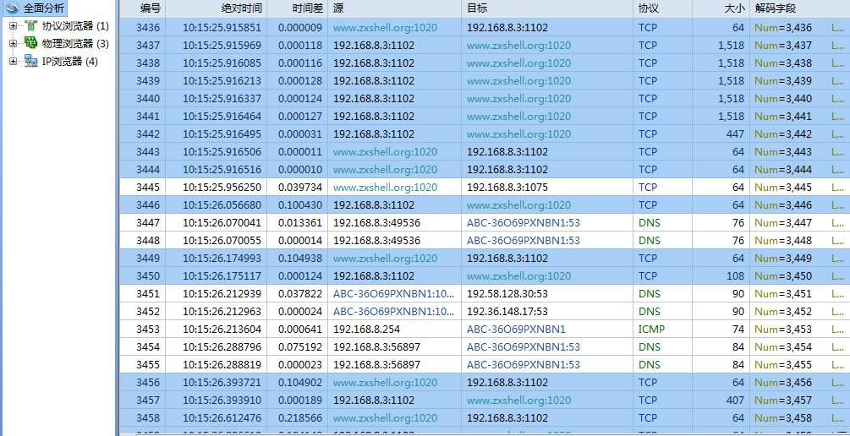Select 协议浏览器 (1) label
The width and height of the screenshot is (850, 436).
[75, 25]
